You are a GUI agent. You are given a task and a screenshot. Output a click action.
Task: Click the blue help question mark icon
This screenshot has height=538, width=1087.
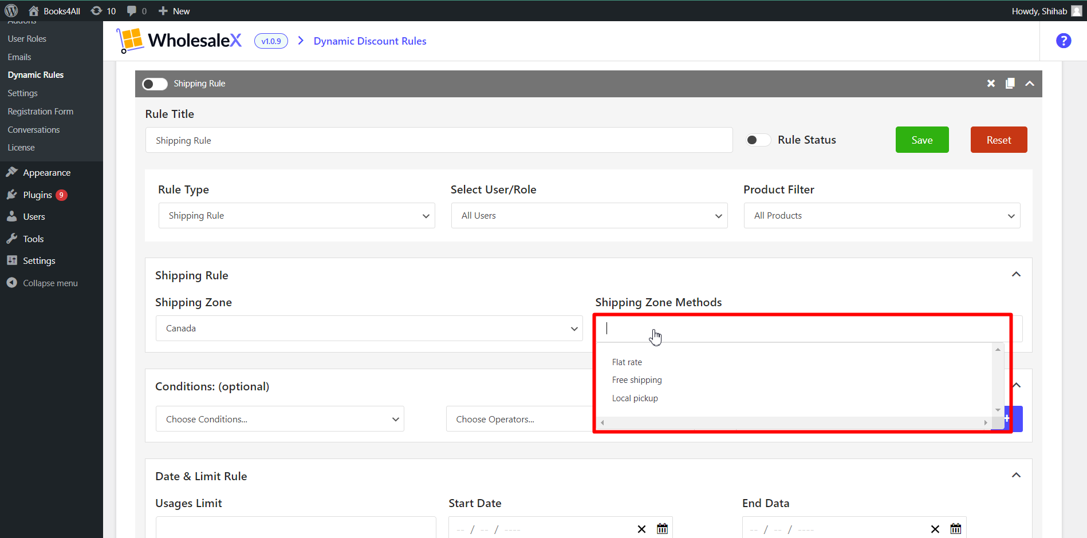(1064, 41)
